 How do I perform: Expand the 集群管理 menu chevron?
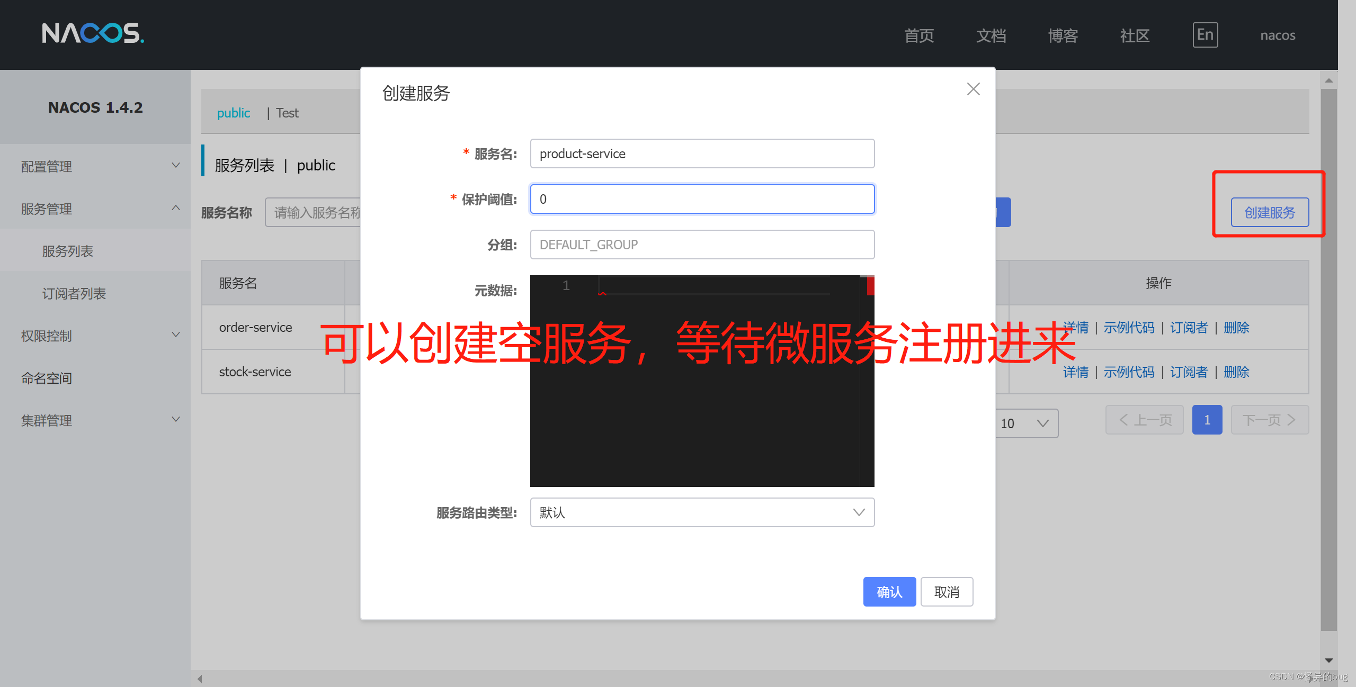click(x=176, y=420)
